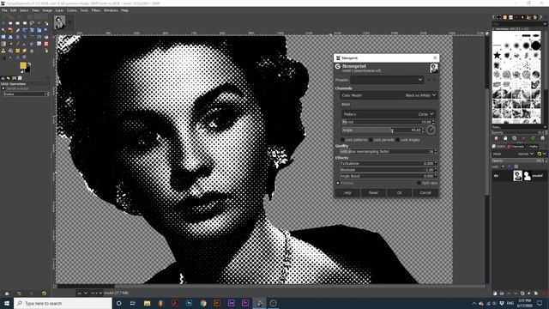The image size is (549, 309).
Task: Delete the brush using the red icon
Action: click(x=523, y=138)
